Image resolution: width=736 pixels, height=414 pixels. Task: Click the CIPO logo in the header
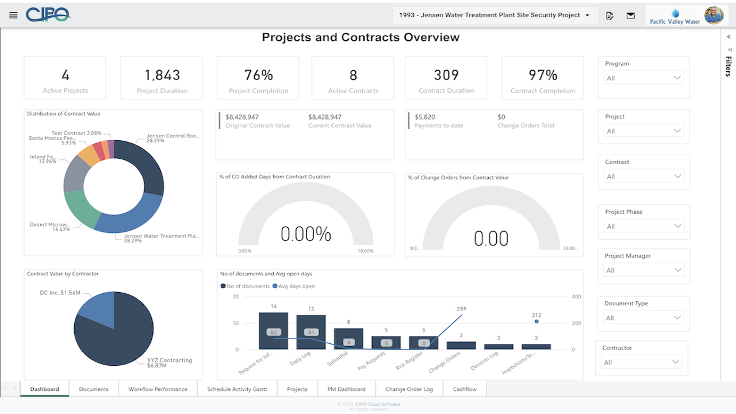[49, 15]
